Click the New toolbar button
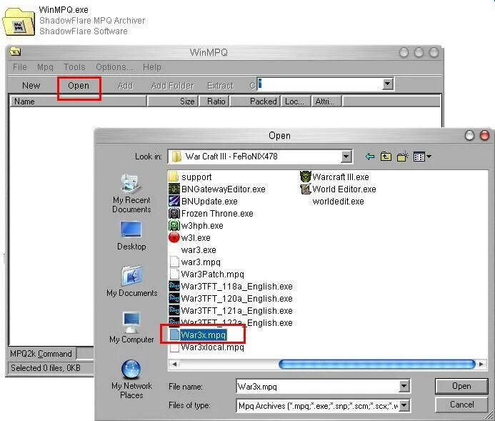Image resolution: width=495 pixels, height=421 pixels. [x=31, y=86]
